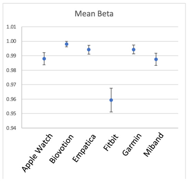Screen dimensions: 189x183
Task: Select the Garmin data point
Action: (x=134, y=49)
